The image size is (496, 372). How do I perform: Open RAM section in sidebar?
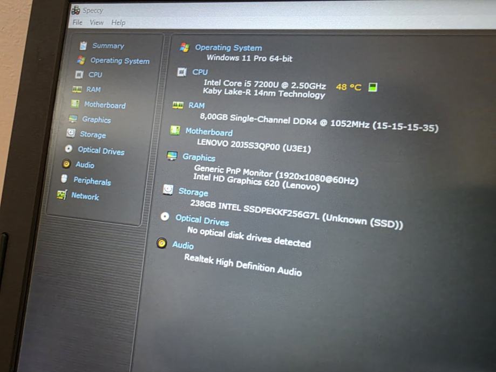[93, 89]
